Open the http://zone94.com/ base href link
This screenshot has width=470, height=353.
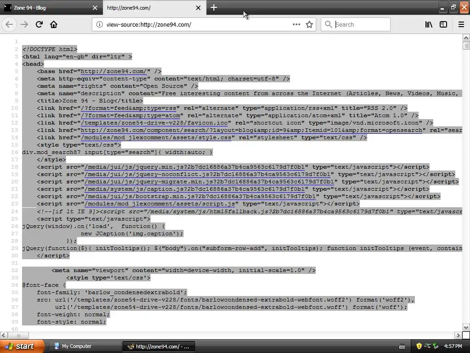(114, 71)
